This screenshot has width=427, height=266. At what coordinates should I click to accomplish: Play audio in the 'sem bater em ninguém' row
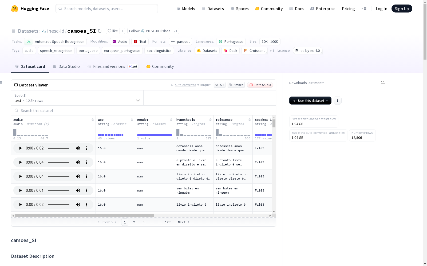pos(20,190)
